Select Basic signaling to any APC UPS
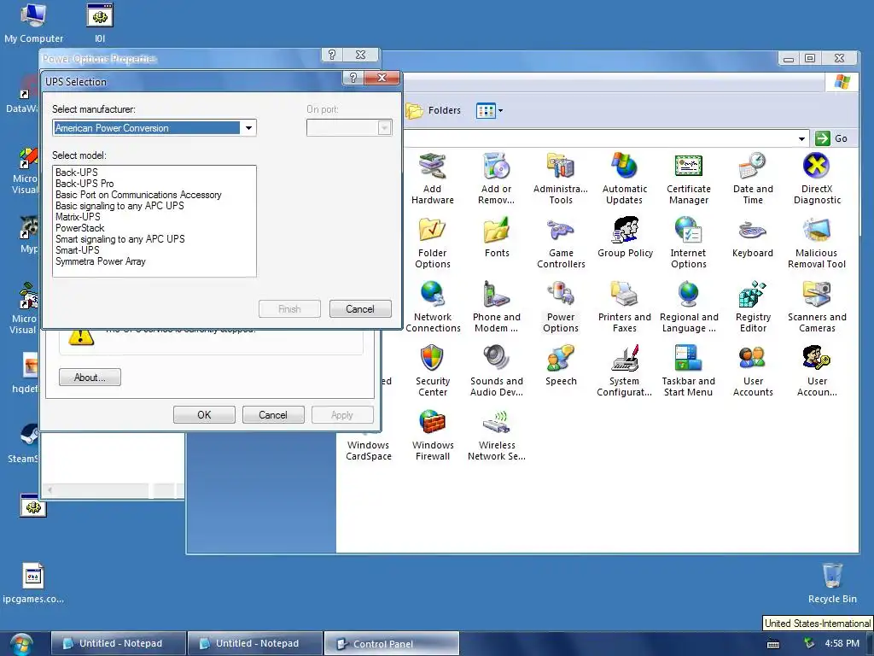This screenshot has height=656, width=874. click(119, 206)
